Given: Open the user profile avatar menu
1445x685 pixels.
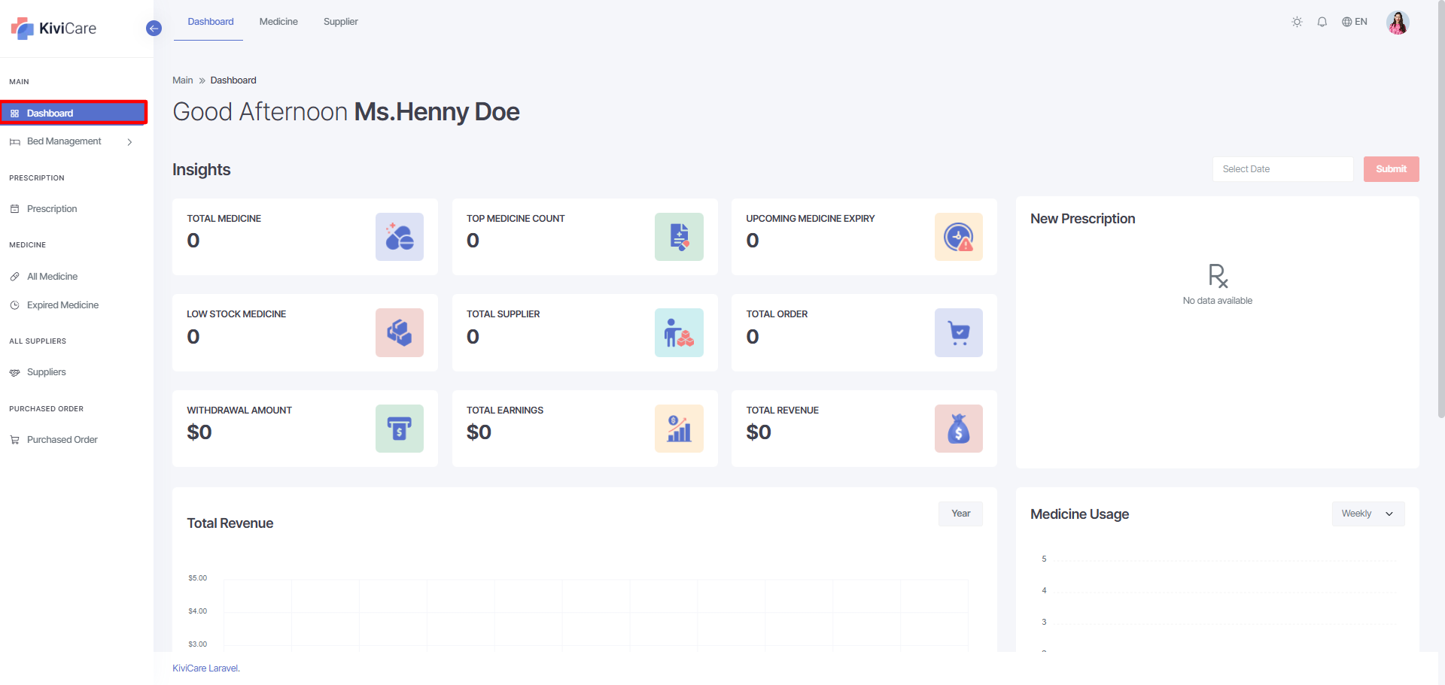Looking at the screenshot, I should click(x=1398, y=23).
